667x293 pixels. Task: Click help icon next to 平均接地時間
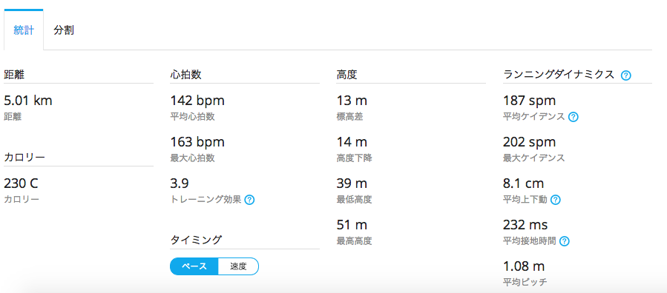[565, 242]
